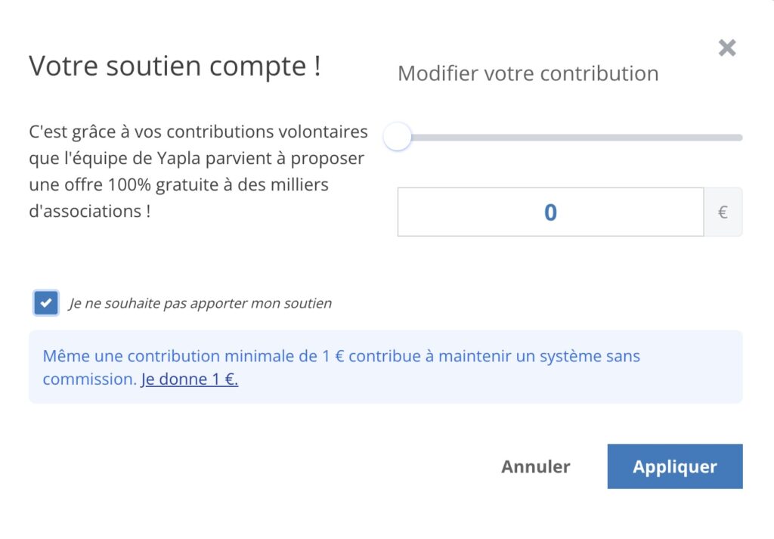Click the contribution slider handle
The image size is (774, 539).
pyautogui.click(x=397, y=137)
